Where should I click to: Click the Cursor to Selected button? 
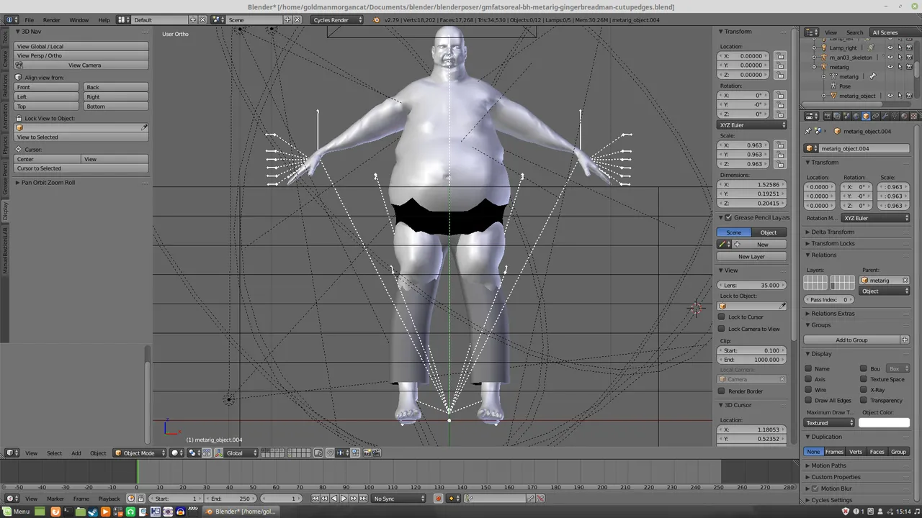click(x=81, y=168)
